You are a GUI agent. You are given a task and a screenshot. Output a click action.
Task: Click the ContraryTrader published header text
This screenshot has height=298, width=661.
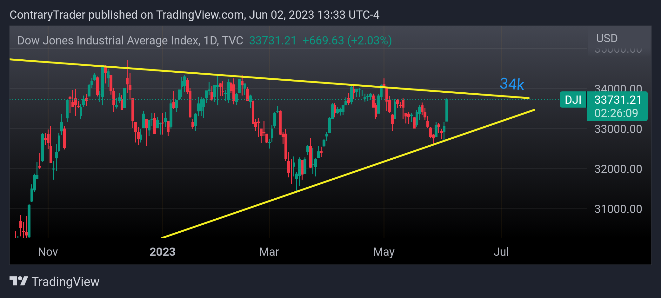point(194,15)
